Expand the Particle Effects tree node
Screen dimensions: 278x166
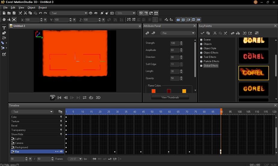(201, 61)
